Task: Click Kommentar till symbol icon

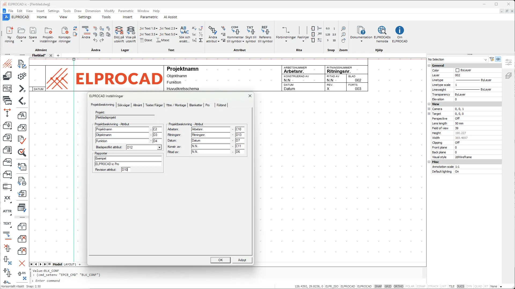Action: click(235, 30)
